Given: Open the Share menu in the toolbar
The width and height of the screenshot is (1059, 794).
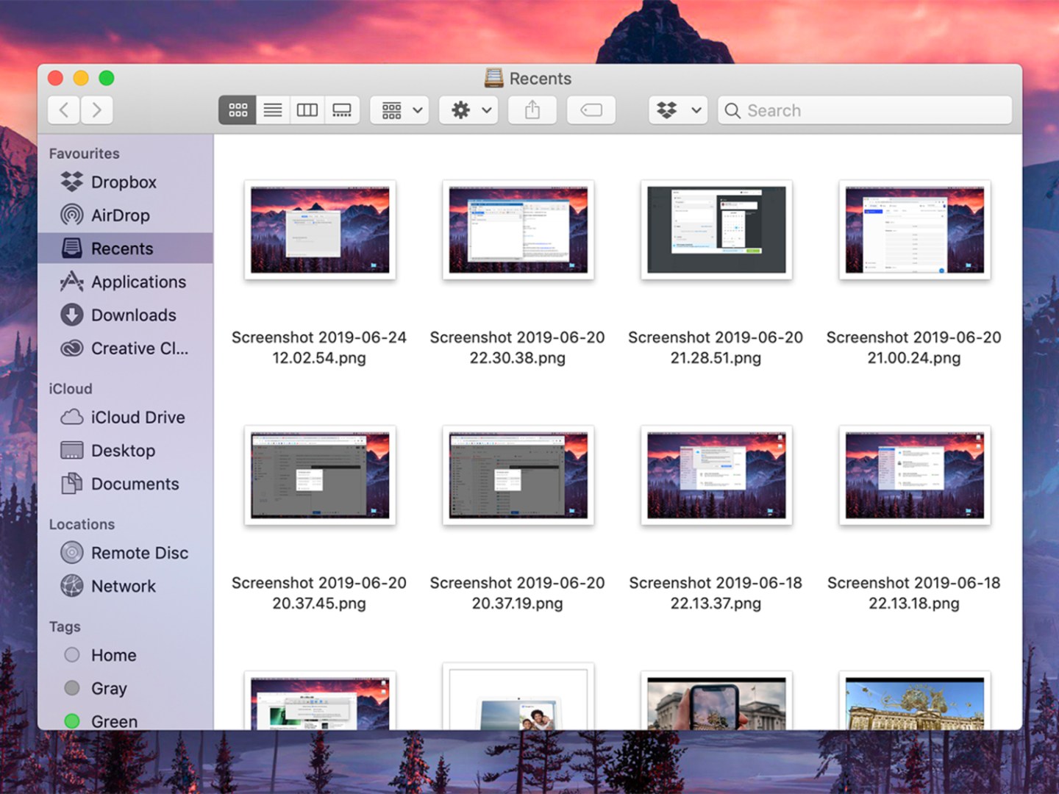Looking at the screenshot, I should point(532,110).
